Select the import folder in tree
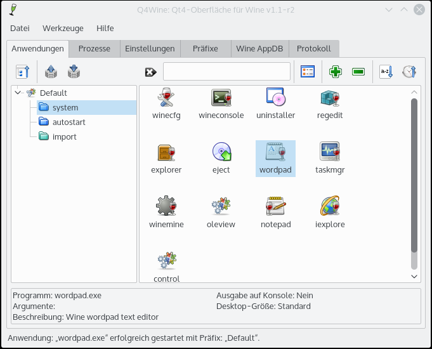 [64, 136]
